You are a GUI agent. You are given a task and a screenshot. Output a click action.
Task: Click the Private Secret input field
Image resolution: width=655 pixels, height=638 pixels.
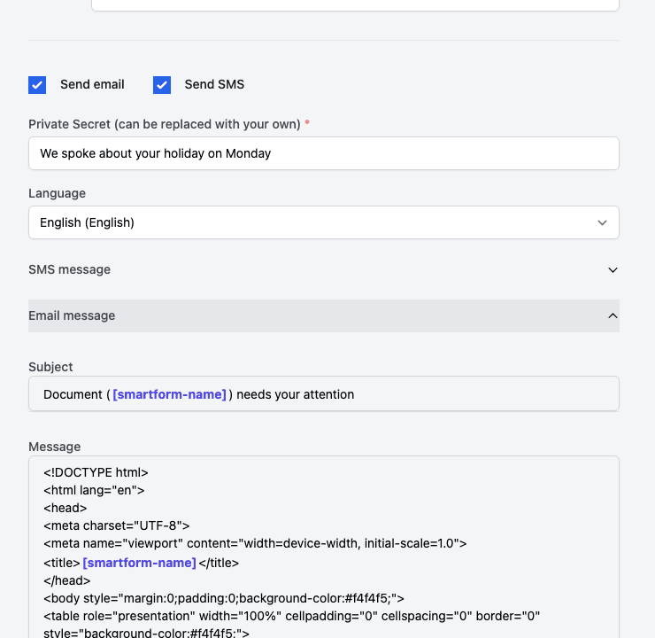[324, 153]
